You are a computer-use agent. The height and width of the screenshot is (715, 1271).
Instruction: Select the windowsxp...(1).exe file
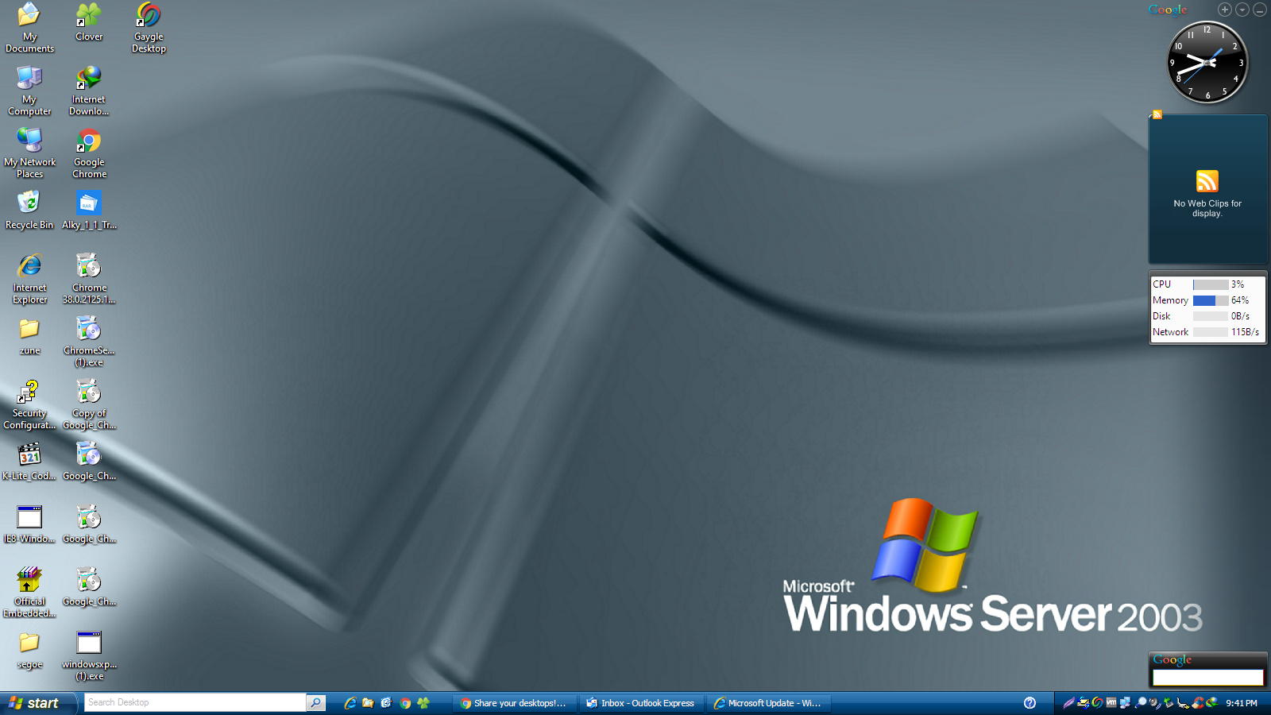[x=89, y=655]
